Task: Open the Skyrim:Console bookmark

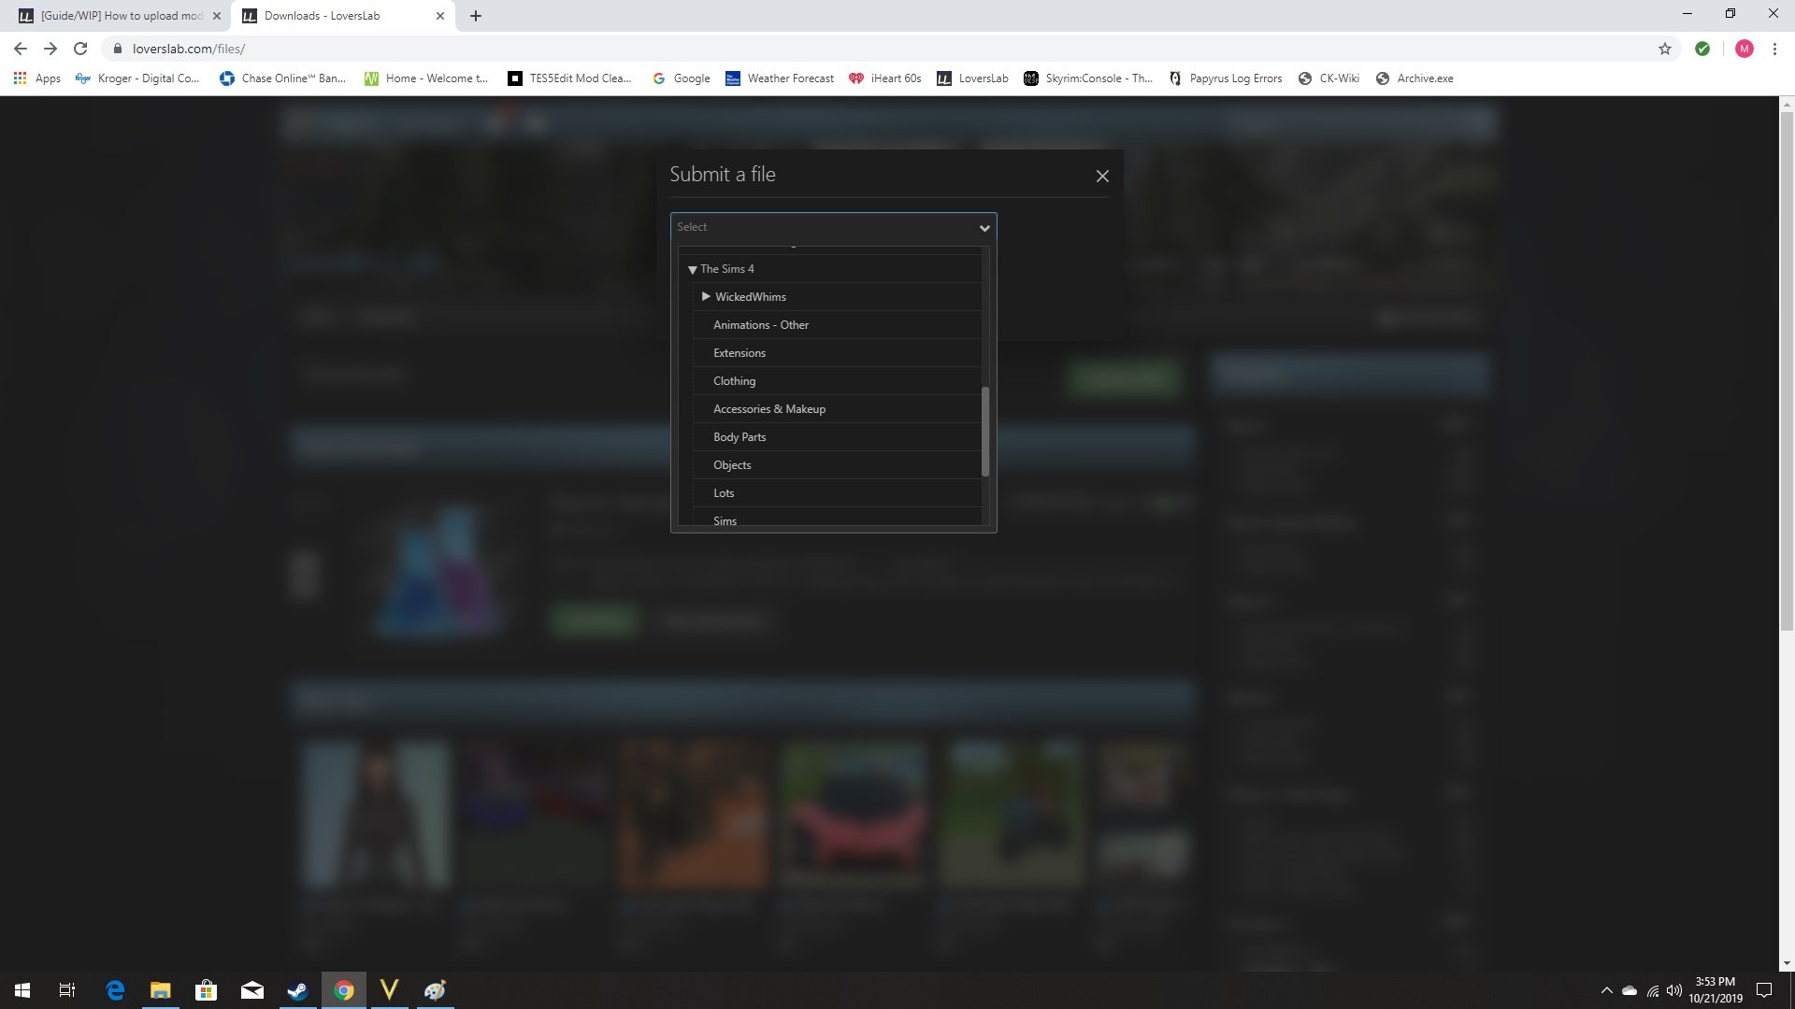Action: (x=1088, y=78)
